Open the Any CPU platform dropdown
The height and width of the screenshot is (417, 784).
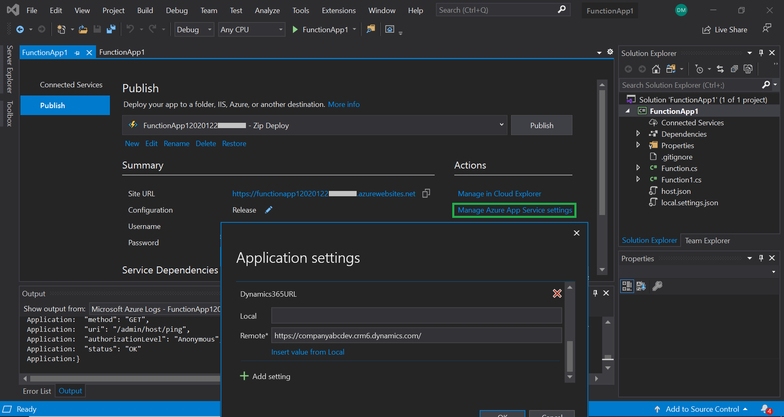(252, 29)
